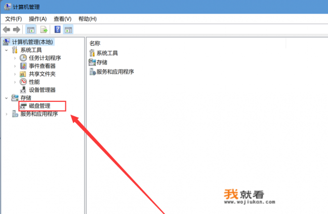The height and width of the screenshot is (214, 328).
Task: Select 性能 in the left tree
Action: 34,82
